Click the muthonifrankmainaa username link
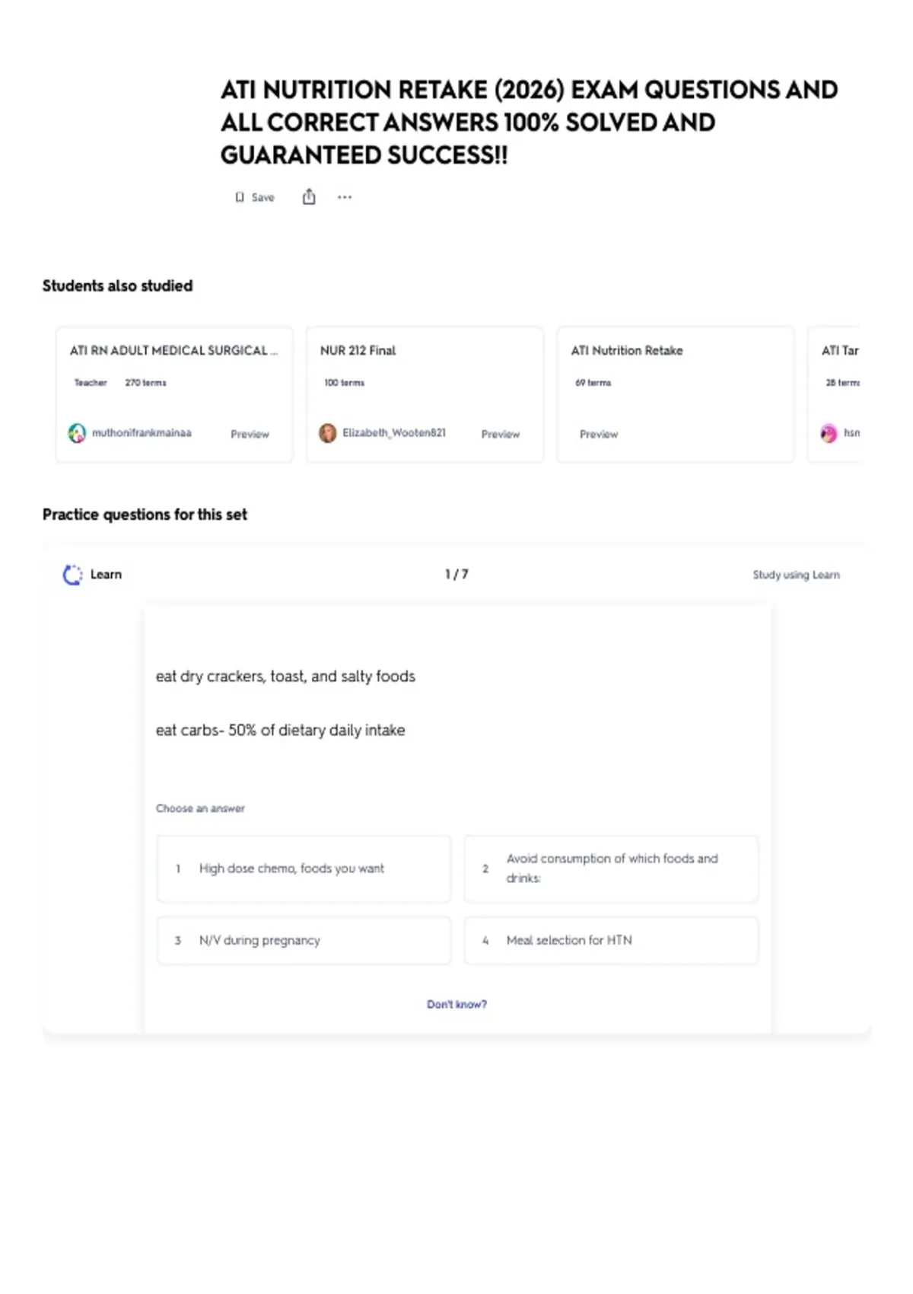Viewport: 913px width, 1294px height. point(142,433)
